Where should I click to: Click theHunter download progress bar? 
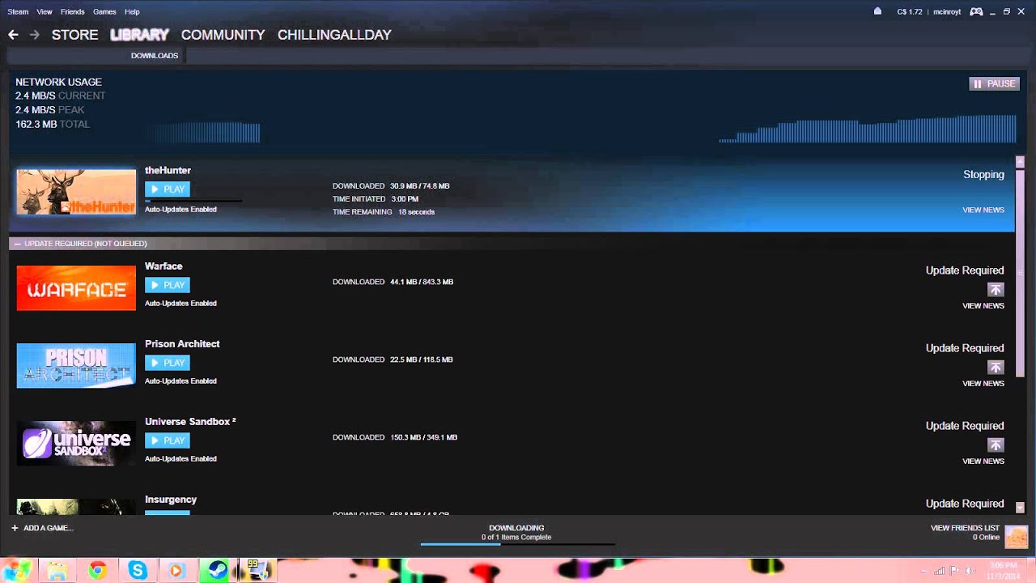pos(193,200)
